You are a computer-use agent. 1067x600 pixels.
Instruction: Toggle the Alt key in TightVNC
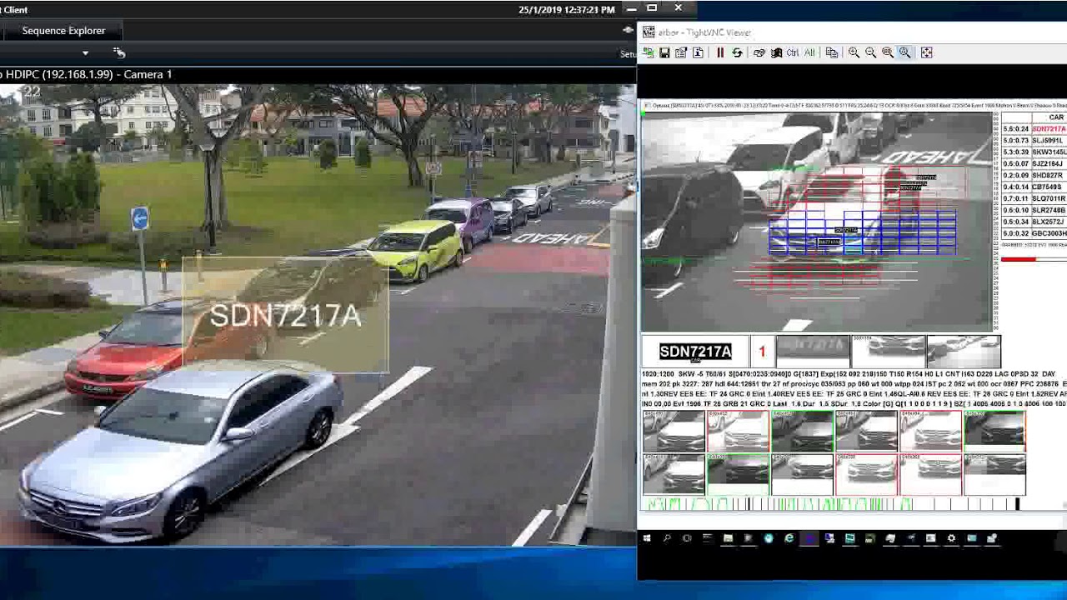(809, 52)
